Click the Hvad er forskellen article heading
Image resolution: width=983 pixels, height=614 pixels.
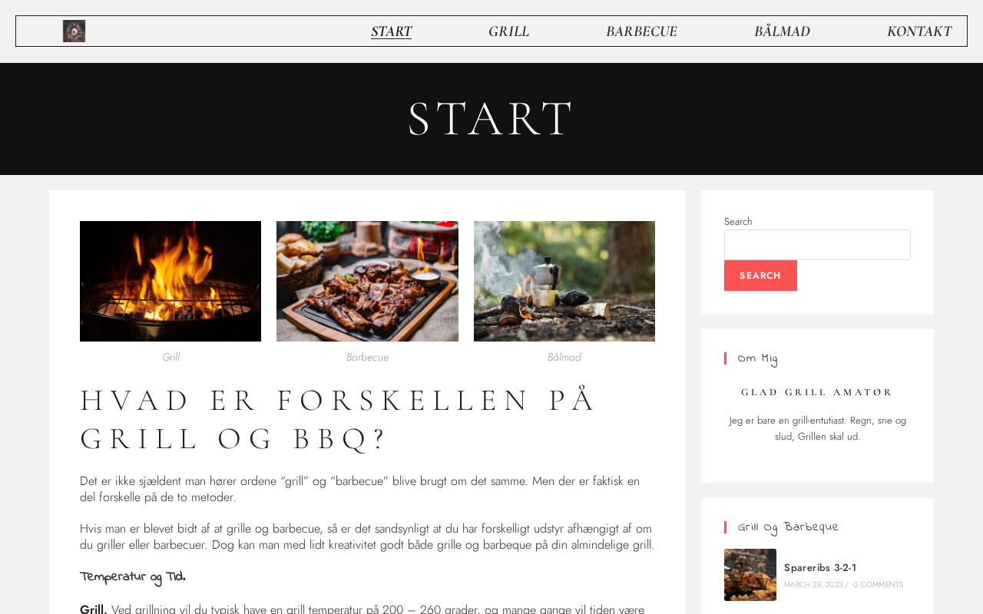(339, 419)
